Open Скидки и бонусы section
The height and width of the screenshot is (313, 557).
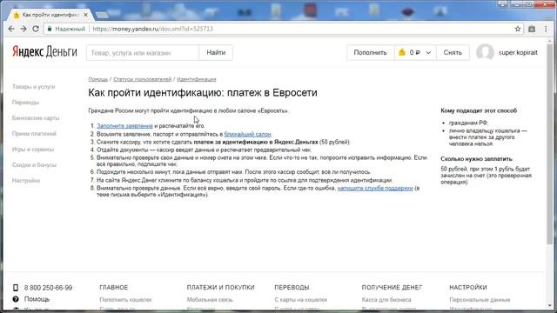tap(34, 164)
